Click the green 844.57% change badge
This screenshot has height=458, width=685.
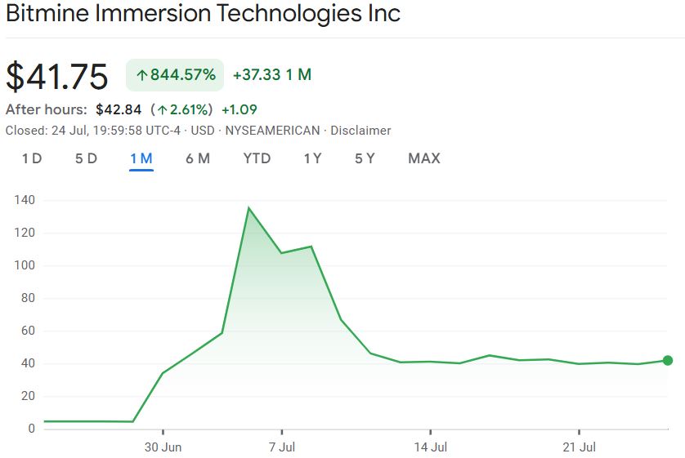pyautogui.click(x=175, y=75)
